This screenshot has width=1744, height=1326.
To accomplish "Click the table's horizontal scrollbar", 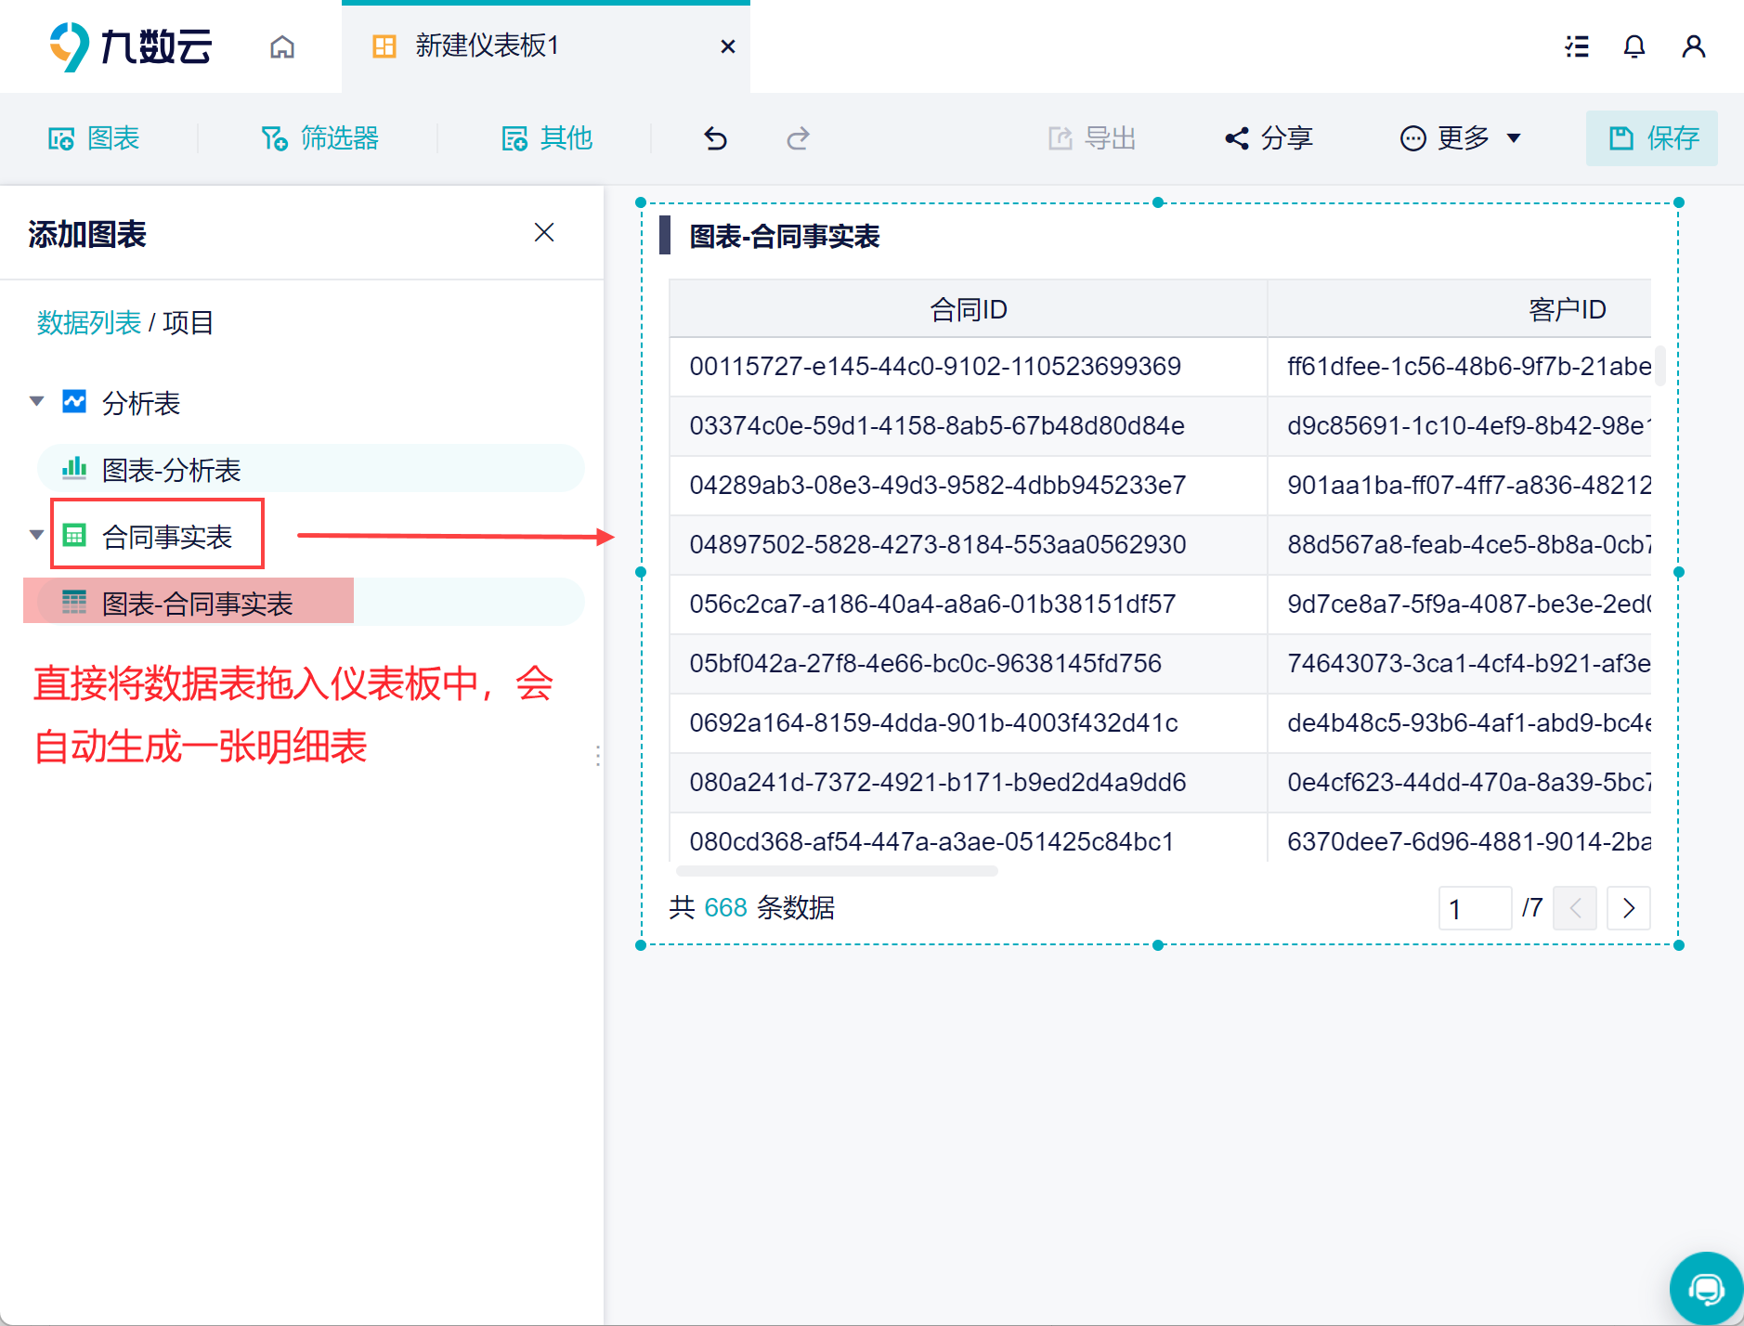I will point(837,871).
